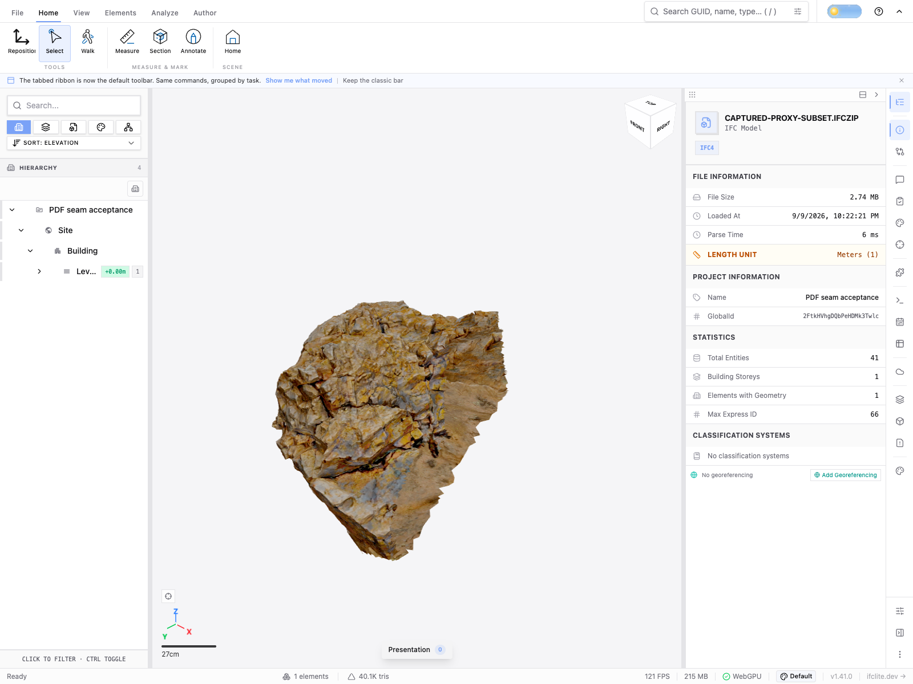Viewport: 913px width, 684px height.
Task: Toggle the light/dark theme switch
Action: (x=845, y=11)
